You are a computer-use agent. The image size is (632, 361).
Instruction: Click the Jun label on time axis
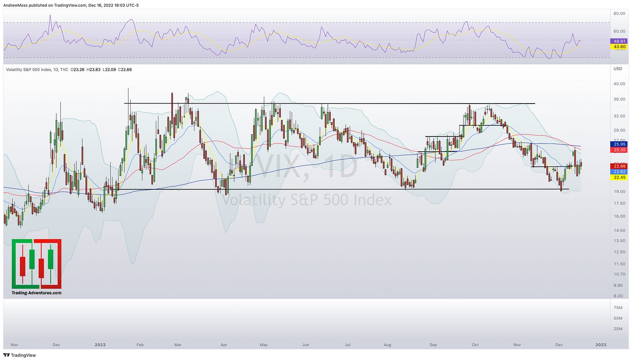point(306,345)
